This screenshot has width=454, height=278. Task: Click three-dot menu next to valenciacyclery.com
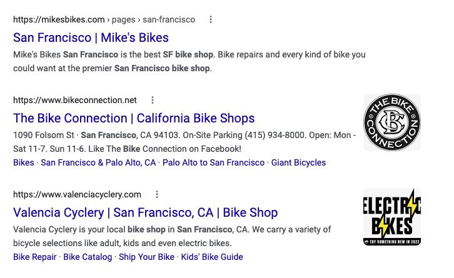point(157,194)
